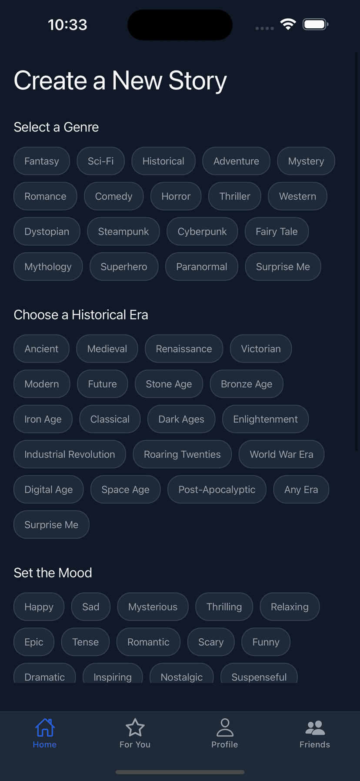The height and width of the screenshot is (781, 360).
Task: Select the Mysterious mood chip
Action: tap(153, 607)
